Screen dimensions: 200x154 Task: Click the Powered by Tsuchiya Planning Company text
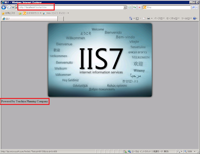[x=25, y=101]
